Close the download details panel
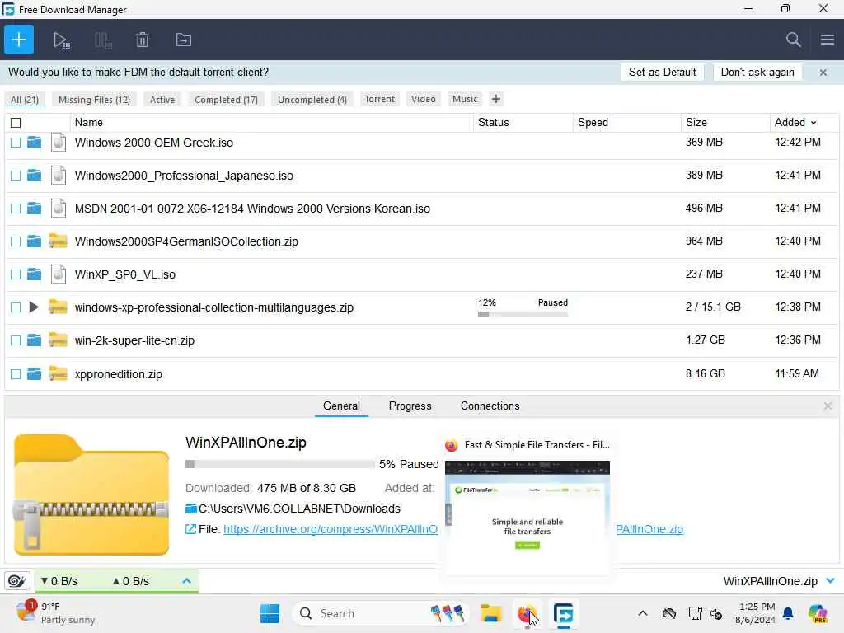 pyautogui.click(x=828, y=406)
